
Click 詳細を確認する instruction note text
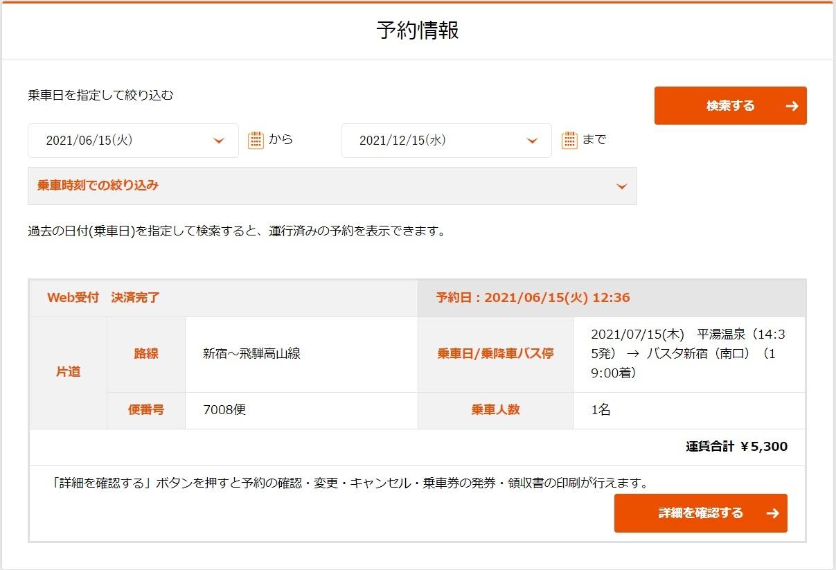(351, 483)
